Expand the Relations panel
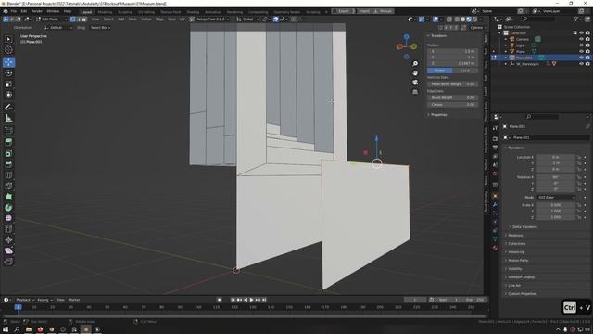Image resolution: width=593 pixels, height=334 pixels. (x=515, y=235)
